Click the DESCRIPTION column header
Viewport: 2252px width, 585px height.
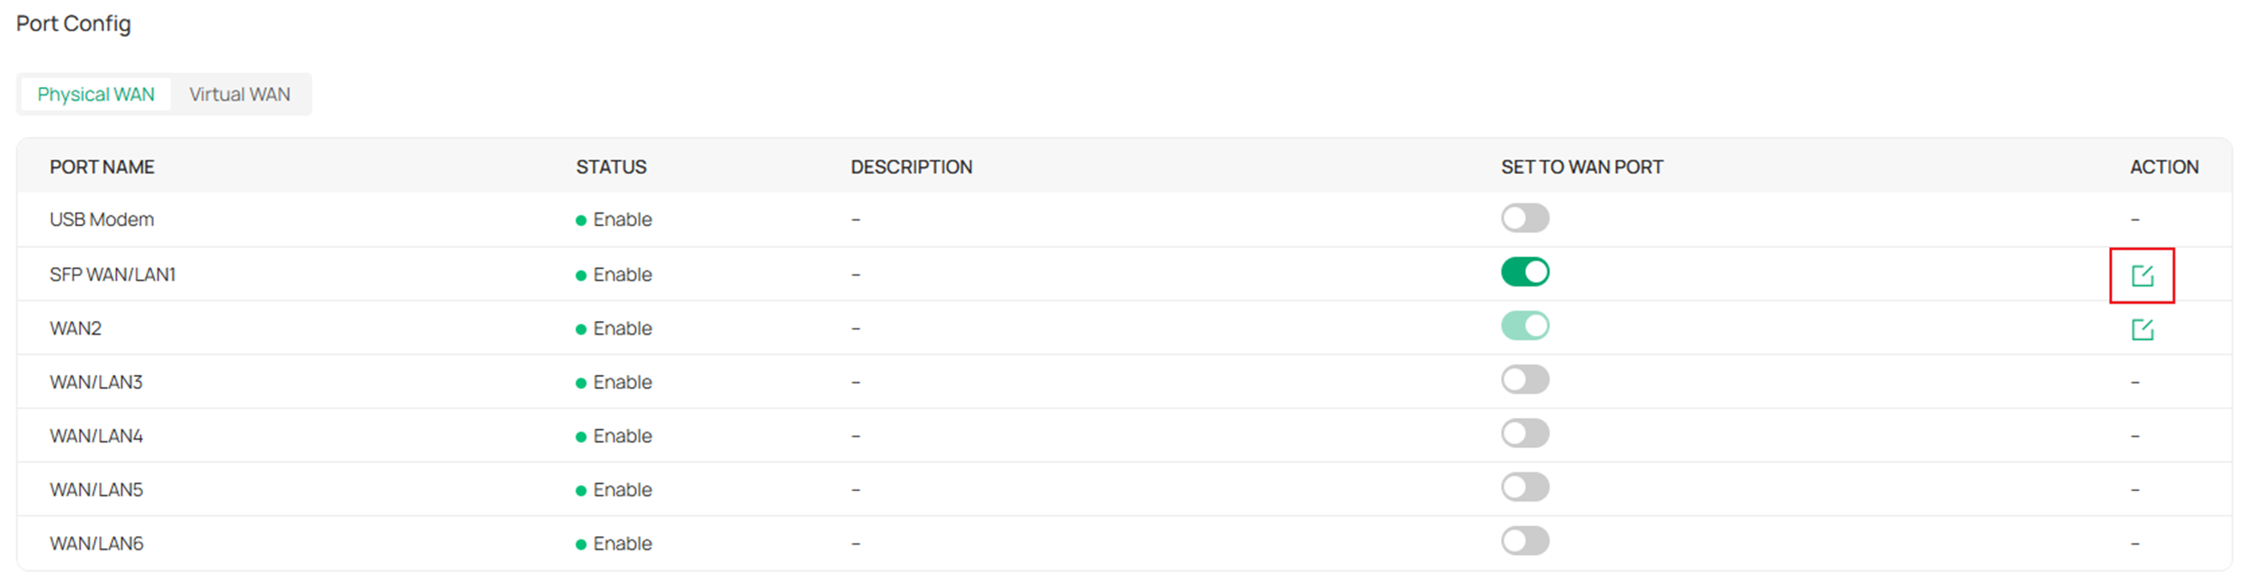(912, 166)
